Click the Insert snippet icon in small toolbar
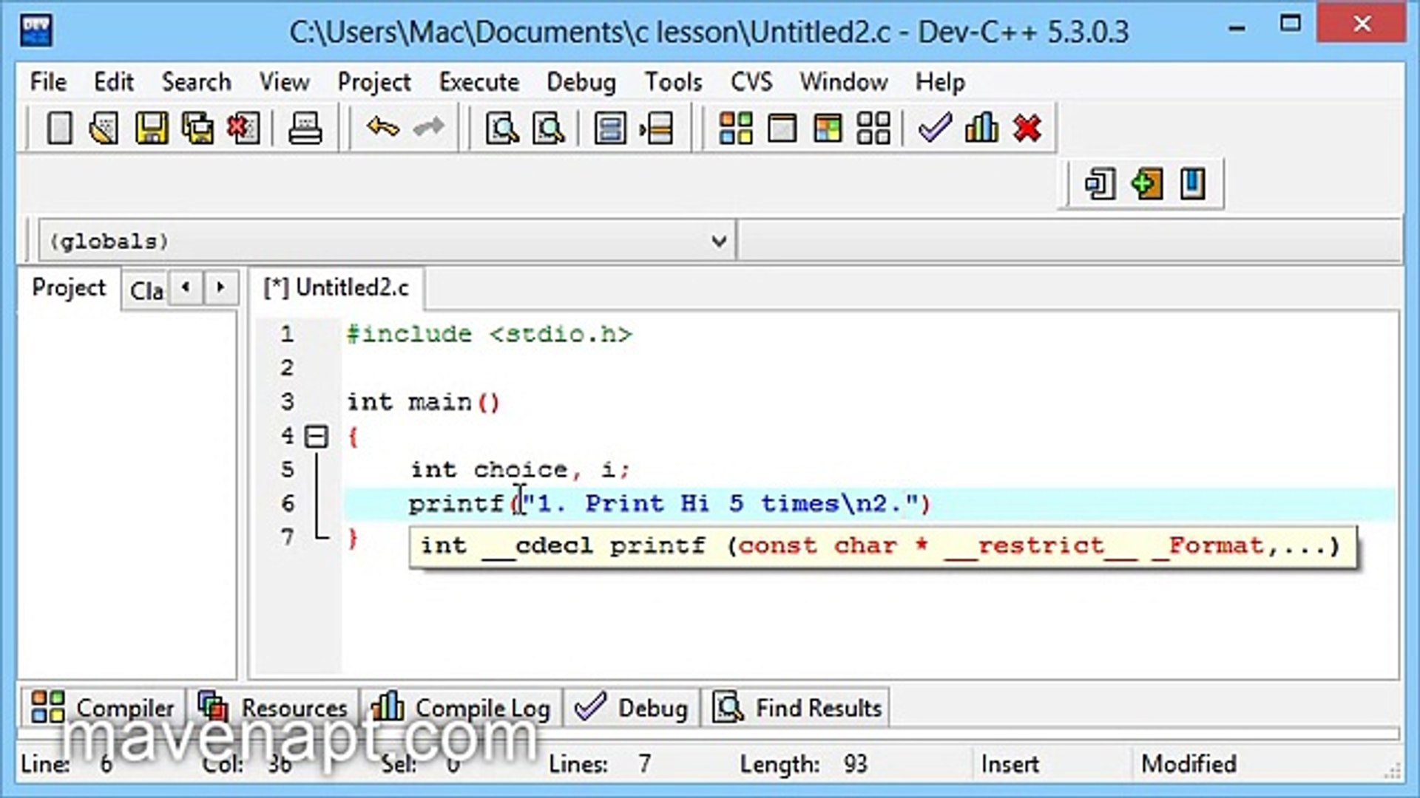Screen dimensions: 1420x798 (1100, 184)
